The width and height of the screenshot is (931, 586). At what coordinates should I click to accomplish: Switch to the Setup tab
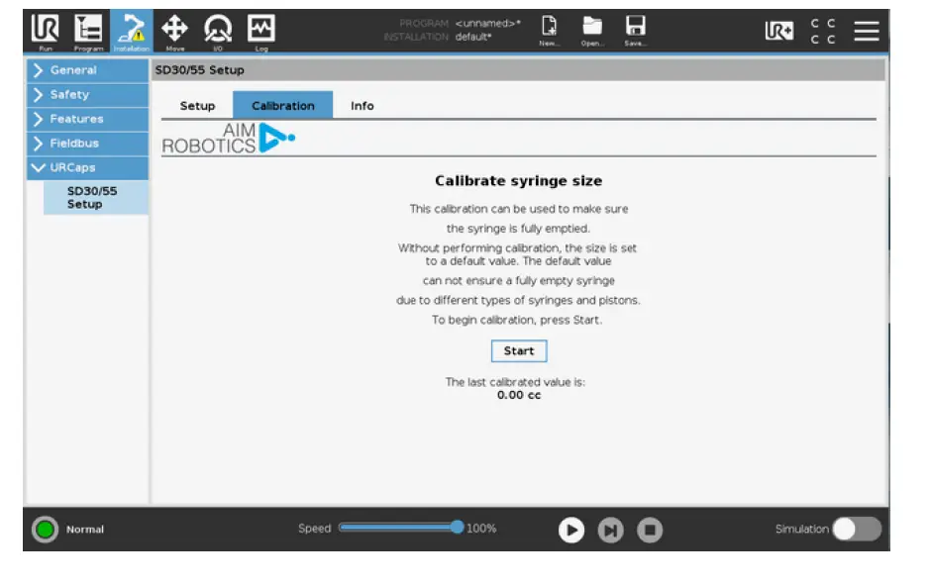[x=197, y=106]
